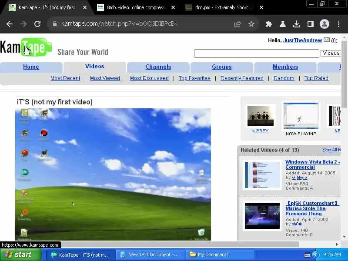Open the previous video thumbnail

click(x=260, y=116)
